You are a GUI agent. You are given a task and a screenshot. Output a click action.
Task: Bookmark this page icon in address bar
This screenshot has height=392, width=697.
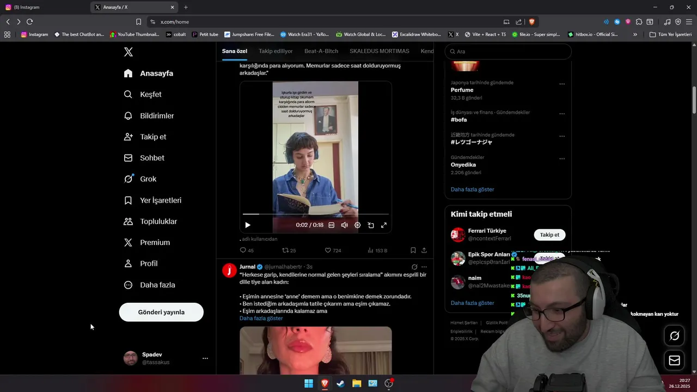138,22
